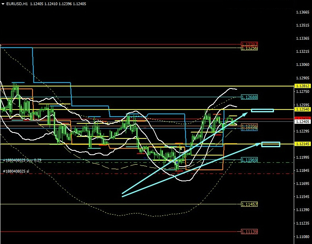
Task: Select cyan target rectangle near 1.12145
Action: tap(271, 144)
